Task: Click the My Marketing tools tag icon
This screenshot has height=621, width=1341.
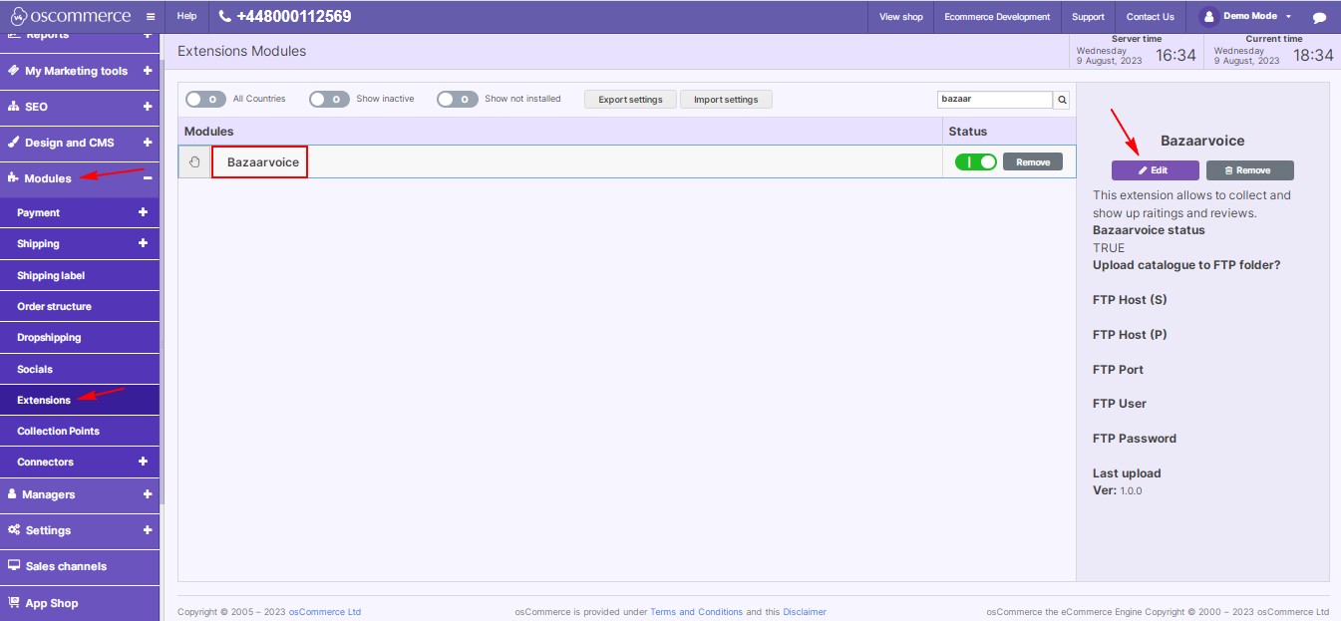Action: pos(13,71)
